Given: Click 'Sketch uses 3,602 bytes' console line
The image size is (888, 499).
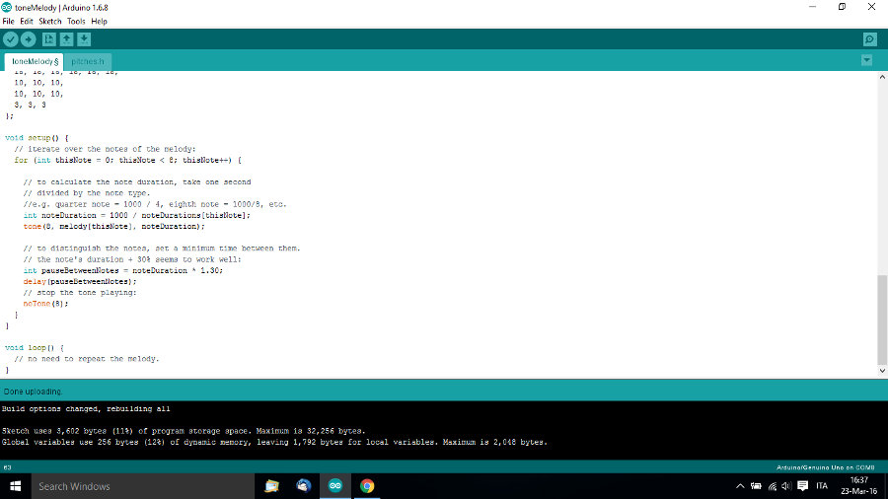Looking at the screenshot, I should tap(184, 431).
